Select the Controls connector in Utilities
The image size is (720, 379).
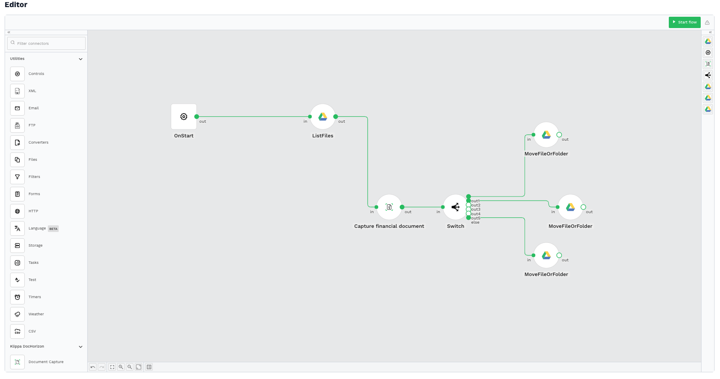[x=37, y=74]
